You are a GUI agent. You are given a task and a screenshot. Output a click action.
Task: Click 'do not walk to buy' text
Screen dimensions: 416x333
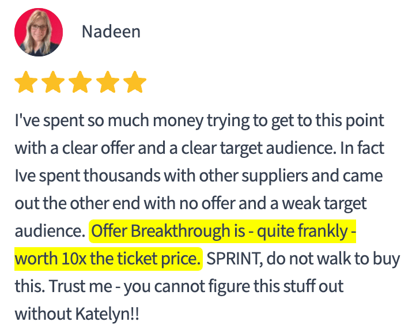(333, 259)
